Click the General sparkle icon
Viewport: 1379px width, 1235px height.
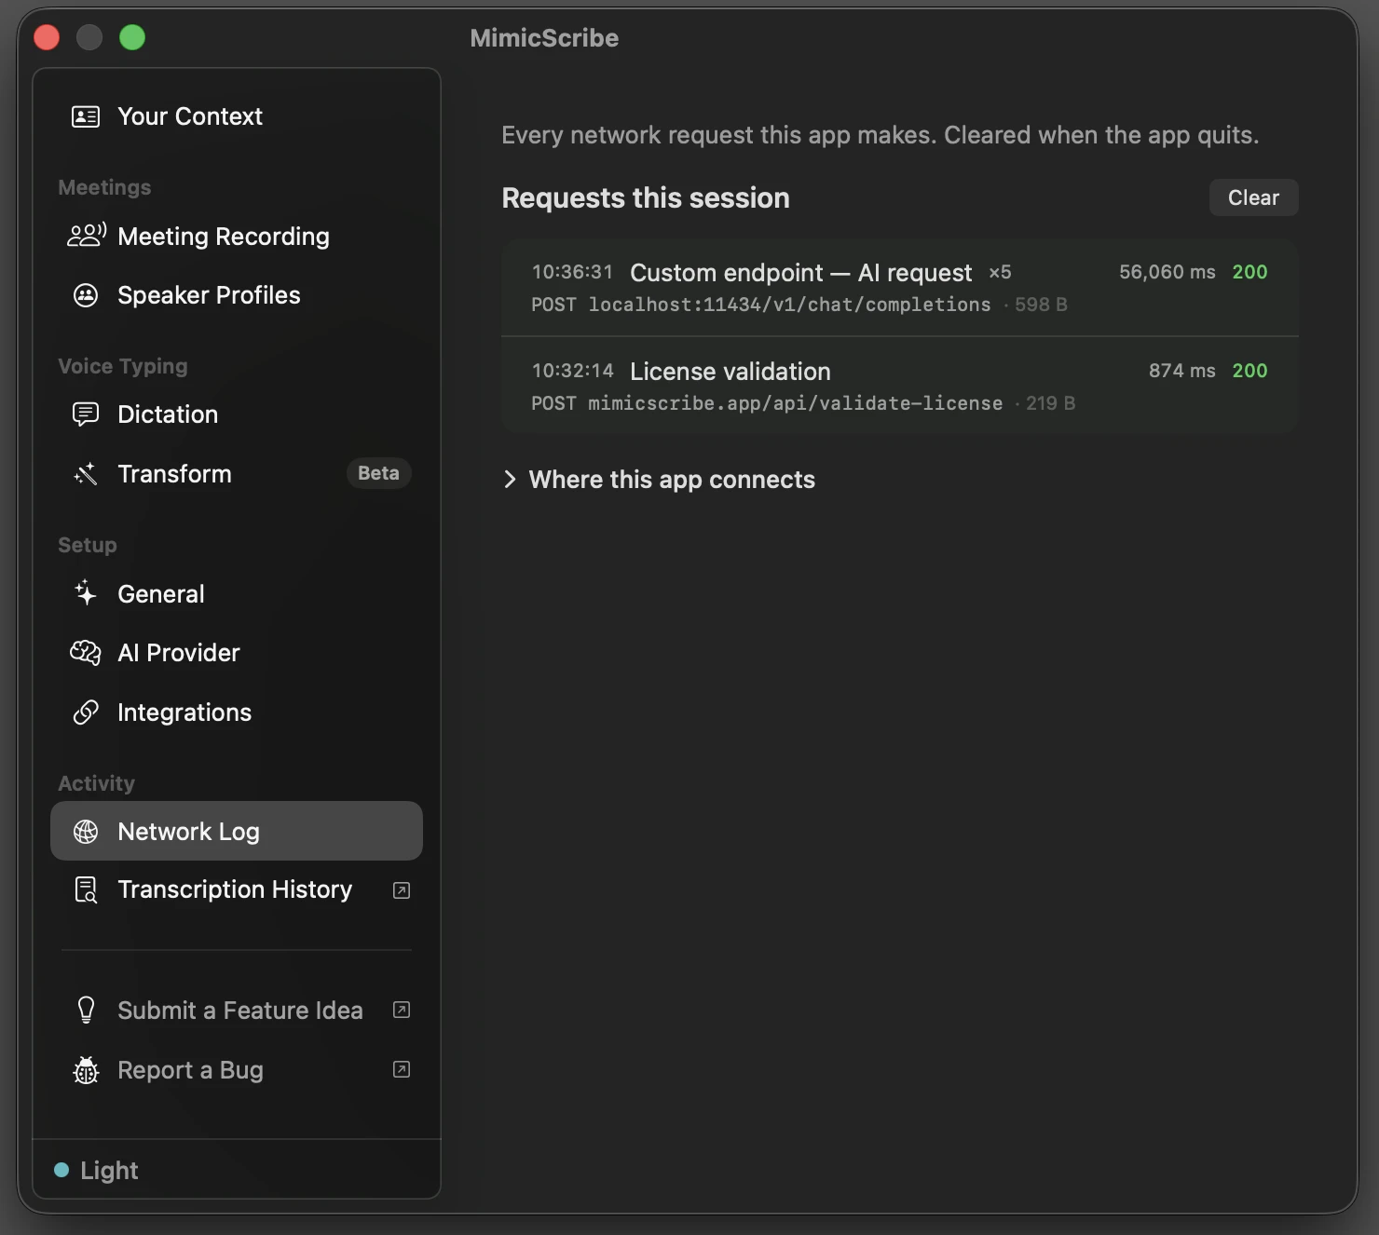pyautogui.click(x=86, y=593)
